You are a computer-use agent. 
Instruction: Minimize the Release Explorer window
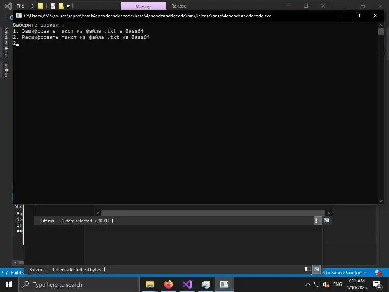(x=289, y=5)
